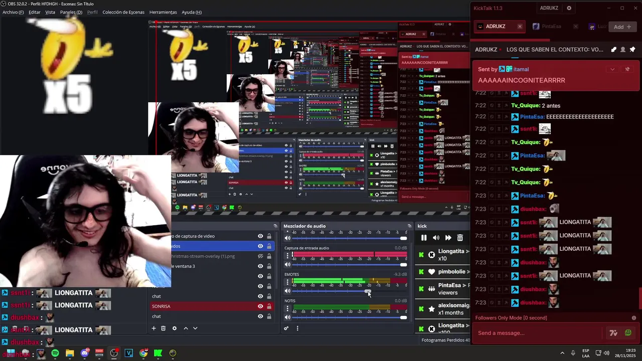Viewport: 642px width, 361px height.
Task: Open Captura de entrada audio options
Action: tap(287, 256)
